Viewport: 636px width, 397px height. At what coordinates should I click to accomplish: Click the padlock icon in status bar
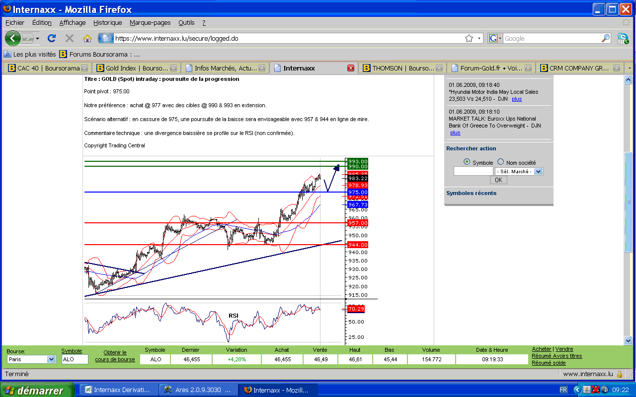tap(620, 374)
